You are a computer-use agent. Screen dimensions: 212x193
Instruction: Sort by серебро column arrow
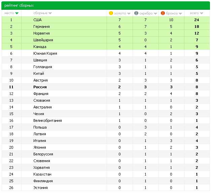pos(155,13)
